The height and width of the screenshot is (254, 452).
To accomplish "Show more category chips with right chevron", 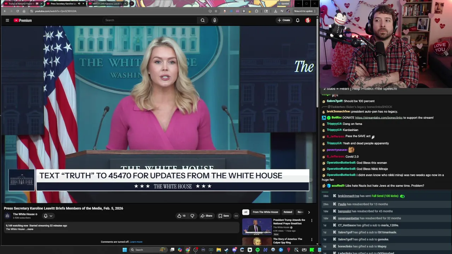I will (309, 212).
